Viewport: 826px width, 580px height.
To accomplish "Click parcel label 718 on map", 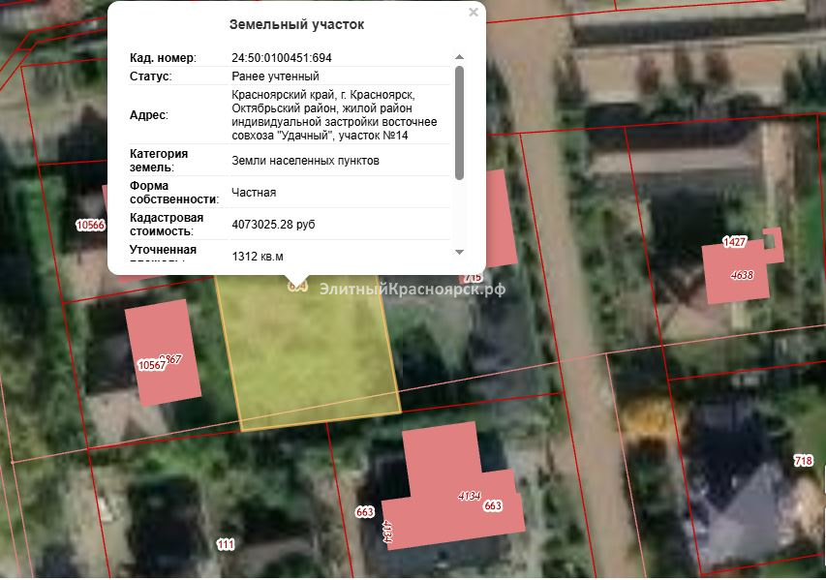I will pyautogui.click(x=803, y=460).
